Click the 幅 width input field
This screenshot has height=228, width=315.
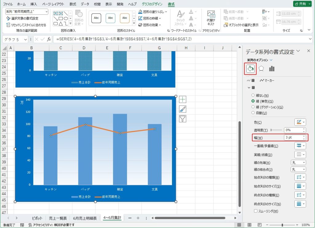tap(293, 137)
